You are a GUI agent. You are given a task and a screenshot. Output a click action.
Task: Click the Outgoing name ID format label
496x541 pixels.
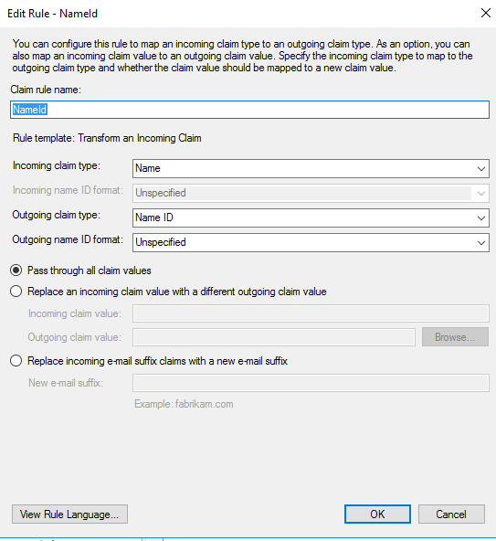[x=68, y=239]
